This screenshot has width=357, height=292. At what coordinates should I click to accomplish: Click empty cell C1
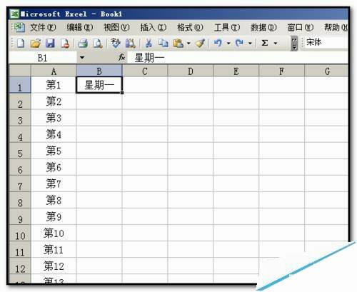[145, 85]
